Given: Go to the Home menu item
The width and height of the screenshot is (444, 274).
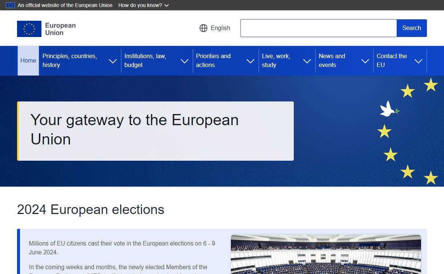Looking at the screenshot, I should coord(28,61).
